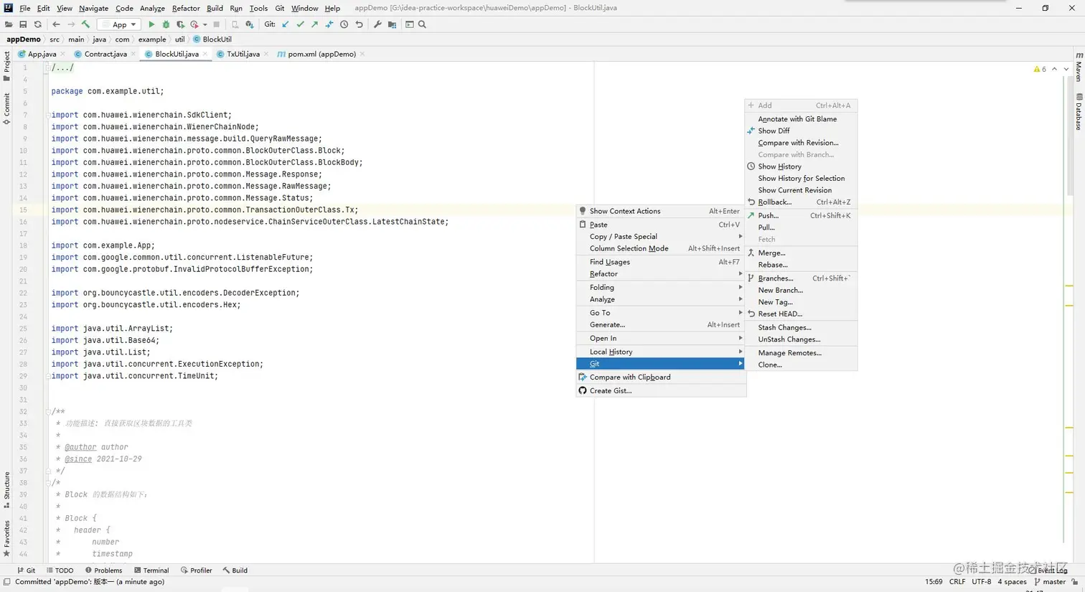The width and height of the screenshot is (1085, 592).
Task: Choose Show Context Actions
Action: (x=660, y=211)
